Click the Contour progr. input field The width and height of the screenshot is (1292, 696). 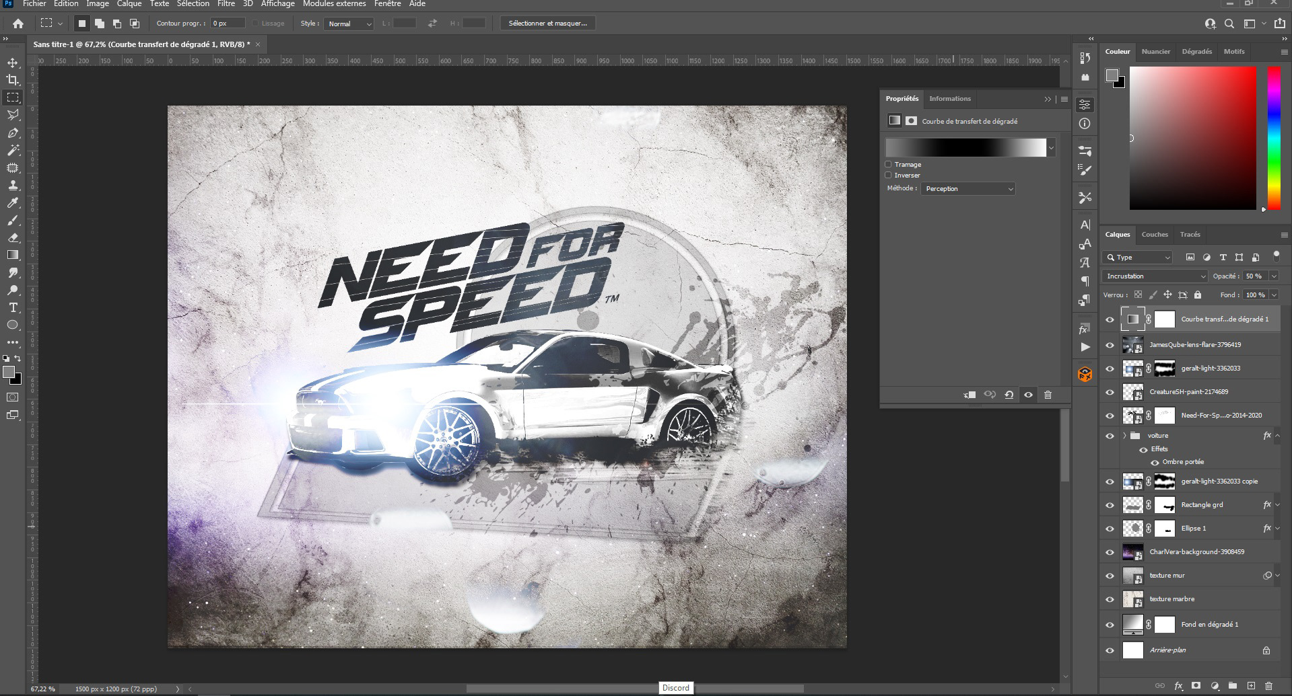point(228,24)
